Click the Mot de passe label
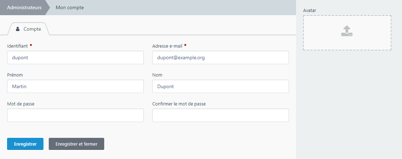The height and width of the screenshot is (159, 402). [x=20, y=104]
